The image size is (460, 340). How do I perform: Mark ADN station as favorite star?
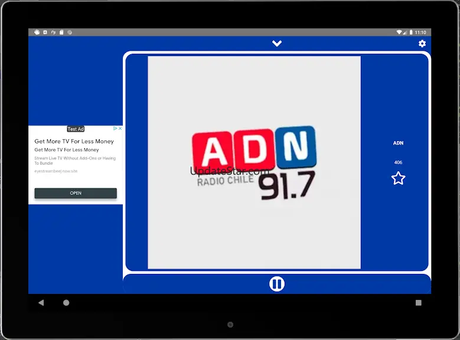coord(398,178)
